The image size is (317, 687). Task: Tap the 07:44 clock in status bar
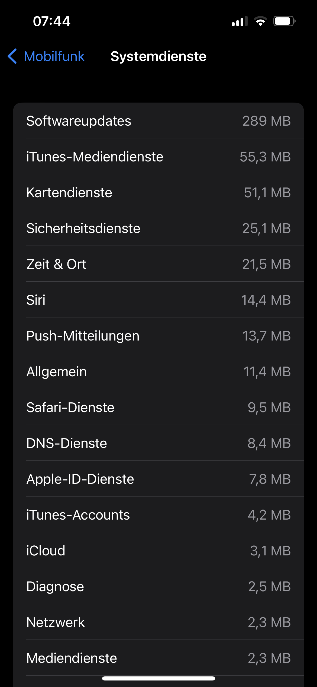pos(51,21)
